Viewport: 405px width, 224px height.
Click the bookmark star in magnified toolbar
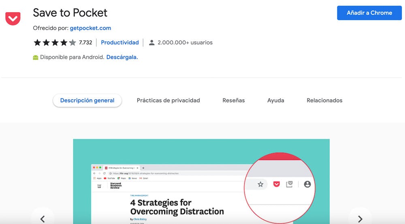(x=260, y=184)
